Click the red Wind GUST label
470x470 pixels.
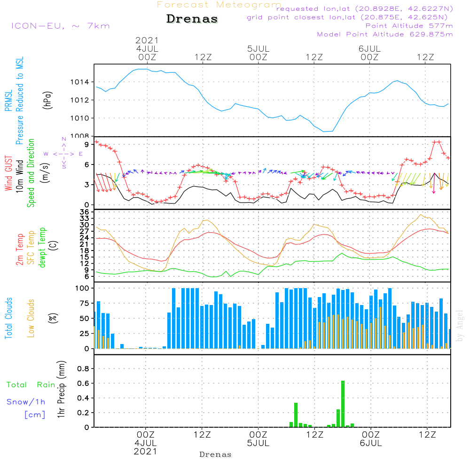click(x=8, y=174)
